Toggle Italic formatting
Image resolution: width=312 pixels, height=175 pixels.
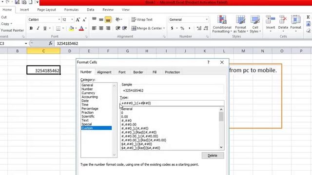(x=38, y=28)
